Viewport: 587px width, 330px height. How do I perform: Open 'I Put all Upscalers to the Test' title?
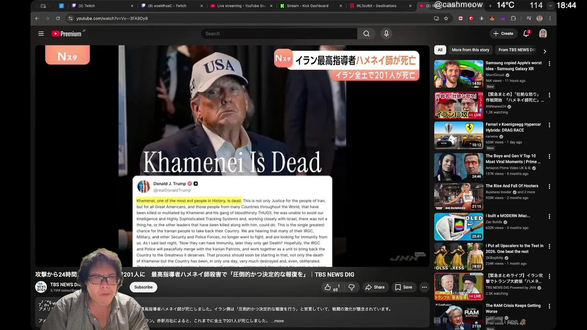point(515,248)
